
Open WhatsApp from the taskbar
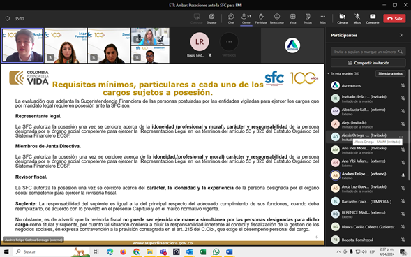[216, 251]
